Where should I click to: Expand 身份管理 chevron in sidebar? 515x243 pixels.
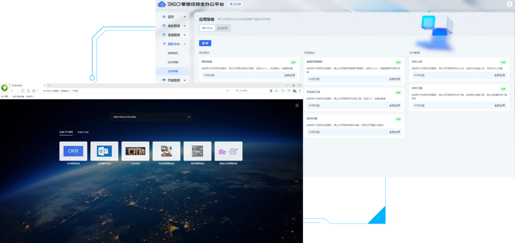pyautogui.click(x=185, y=26)
